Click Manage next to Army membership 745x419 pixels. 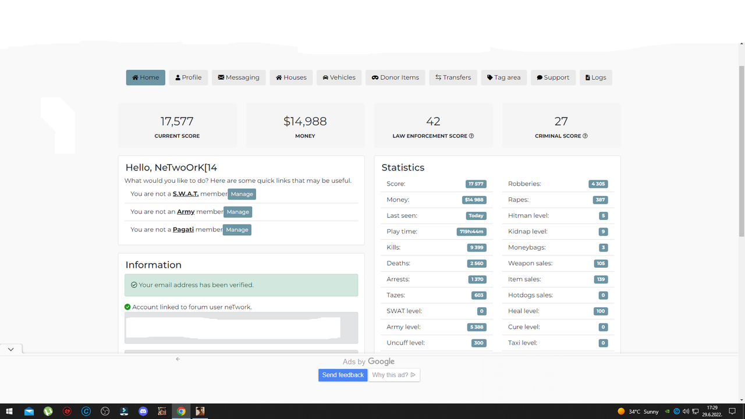pos(237,212)
